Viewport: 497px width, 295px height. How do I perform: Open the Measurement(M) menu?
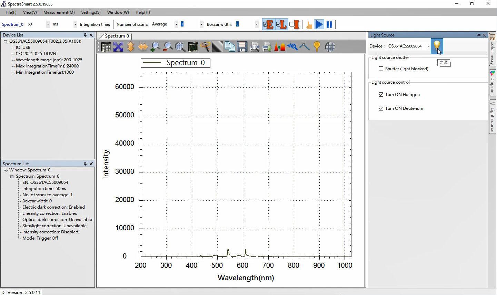pos(59,12)
